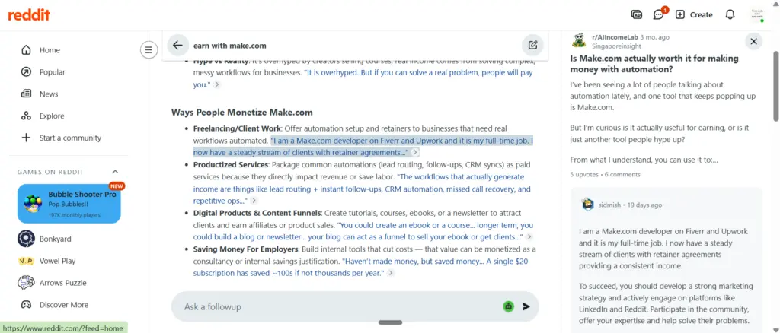Click the Reddit logo
The height and width of the screenshot is (333, 780).
point(29,15)
